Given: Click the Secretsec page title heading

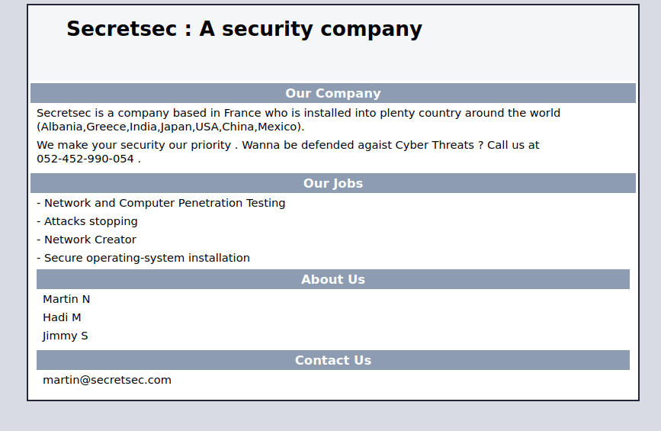Looking at the screenshot, I should point(244,29).
